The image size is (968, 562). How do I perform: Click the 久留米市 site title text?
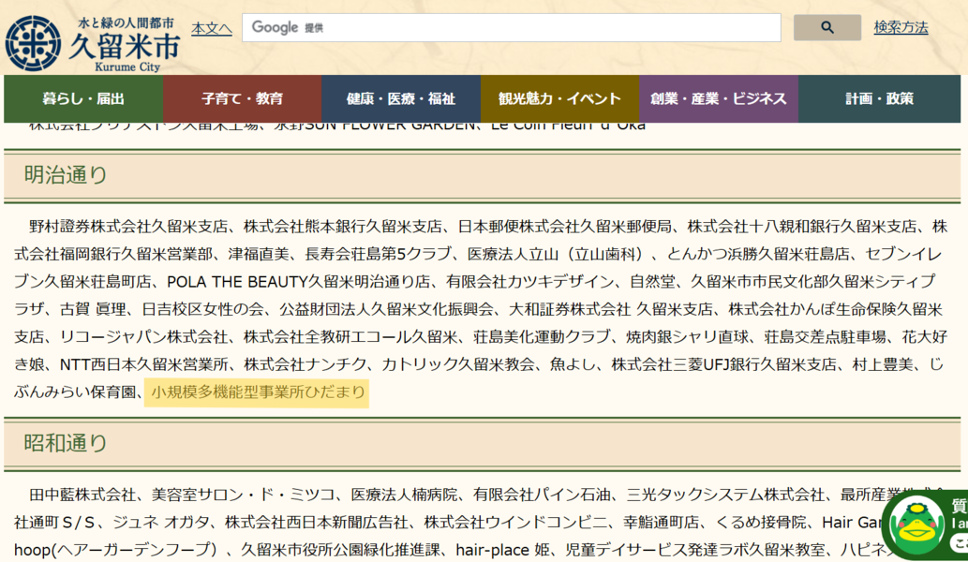(125, 46)
